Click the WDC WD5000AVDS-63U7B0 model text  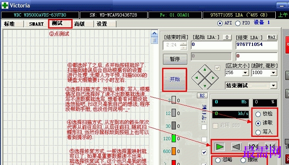(40, 15)
